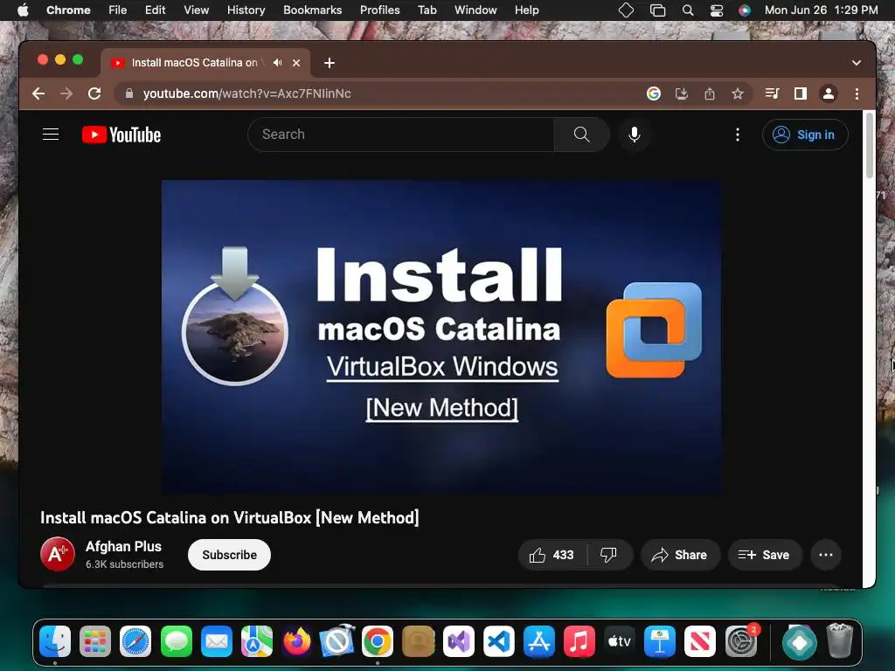The width and height of the screenshot is (895, 671).
Task: Open the Afghan Plus channel name link
Action: point(123,546)
